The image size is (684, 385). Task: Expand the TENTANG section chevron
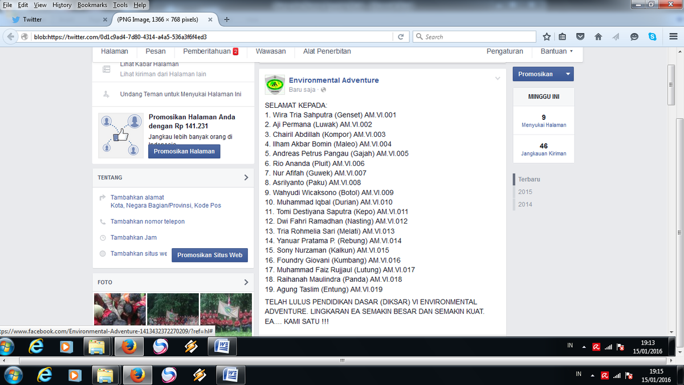(246, 177)
